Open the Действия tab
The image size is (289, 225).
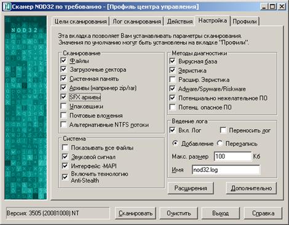180,22
